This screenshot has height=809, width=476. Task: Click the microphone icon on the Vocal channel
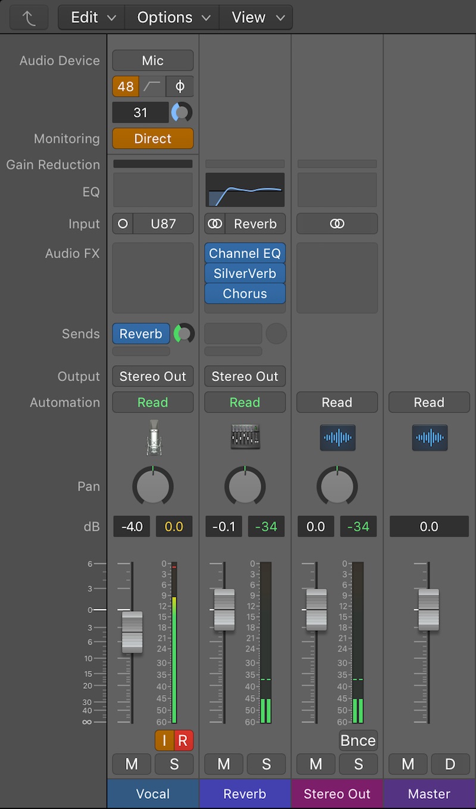click(153, 438)
